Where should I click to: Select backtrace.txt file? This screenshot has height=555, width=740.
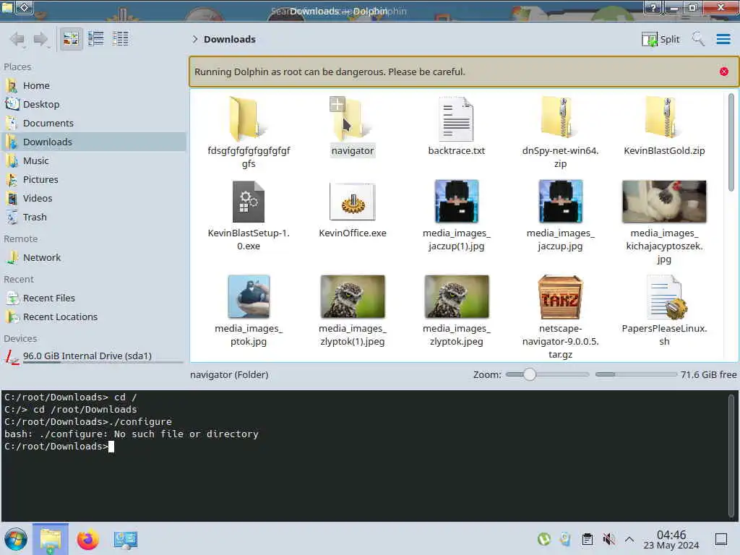coord(457,126)
